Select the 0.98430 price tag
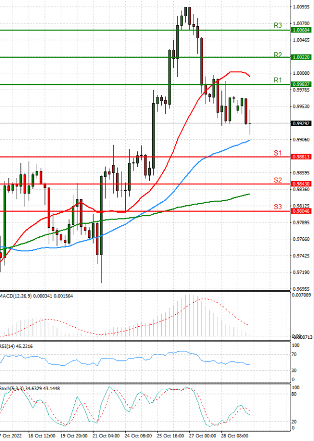 pos(301,184)
